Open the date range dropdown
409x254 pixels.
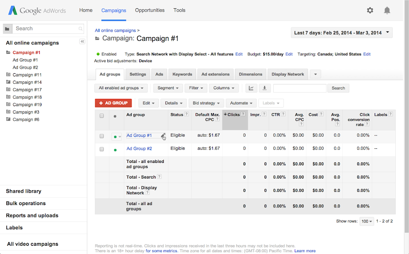click(341, 33)
